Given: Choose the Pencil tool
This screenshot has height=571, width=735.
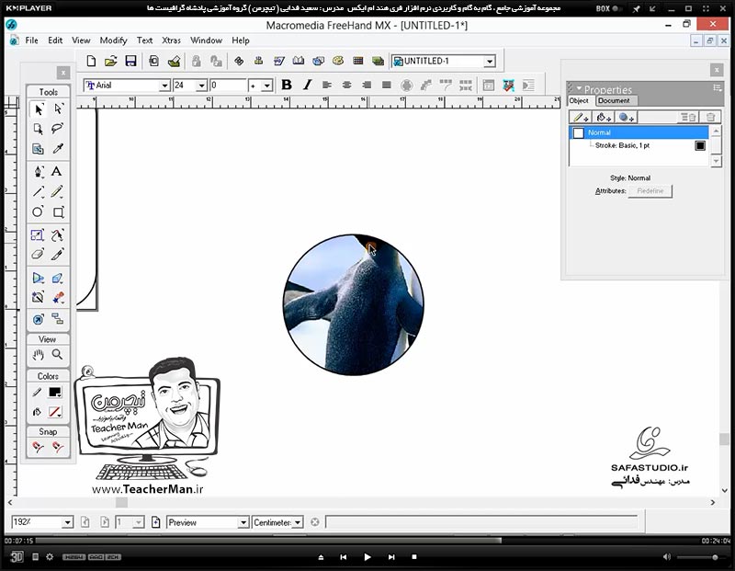Looking at the screenshot, I should click(x=57, y=191).
